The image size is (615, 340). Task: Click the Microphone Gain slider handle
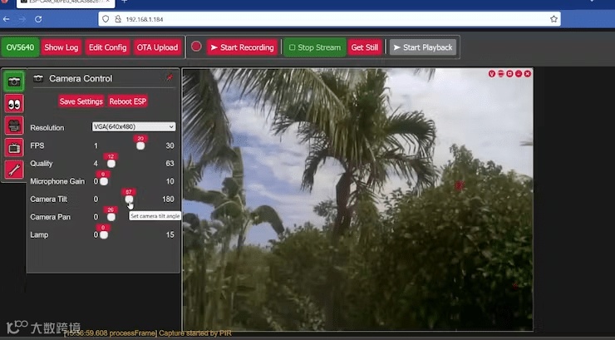point(104,181)
